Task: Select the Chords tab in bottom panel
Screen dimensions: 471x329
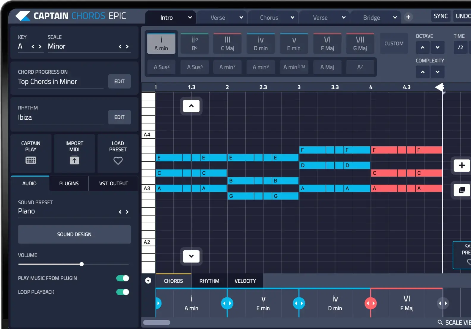Action: [x=173, y=281]
